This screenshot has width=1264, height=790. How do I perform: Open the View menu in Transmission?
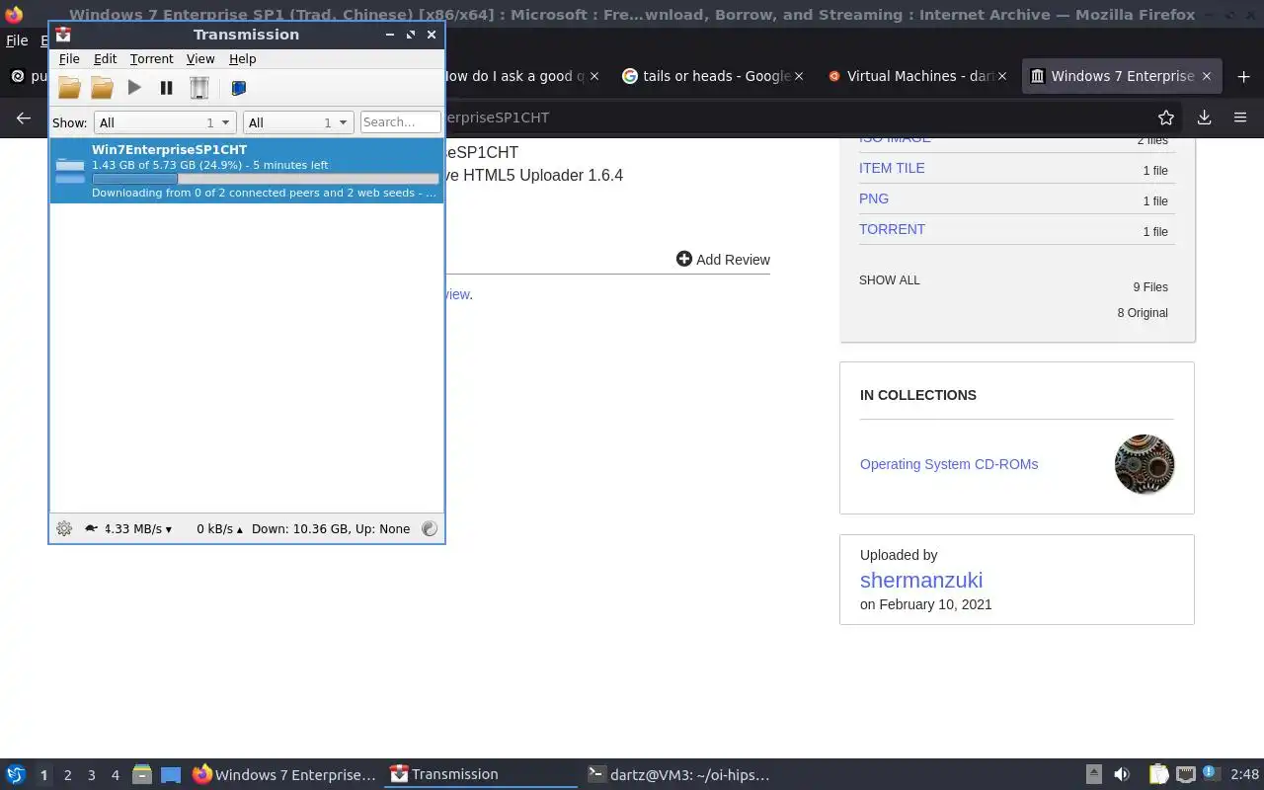pyautogui.click(x=200, y=59)
